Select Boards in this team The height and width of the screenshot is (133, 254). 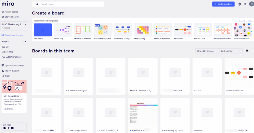coord(14,35)
